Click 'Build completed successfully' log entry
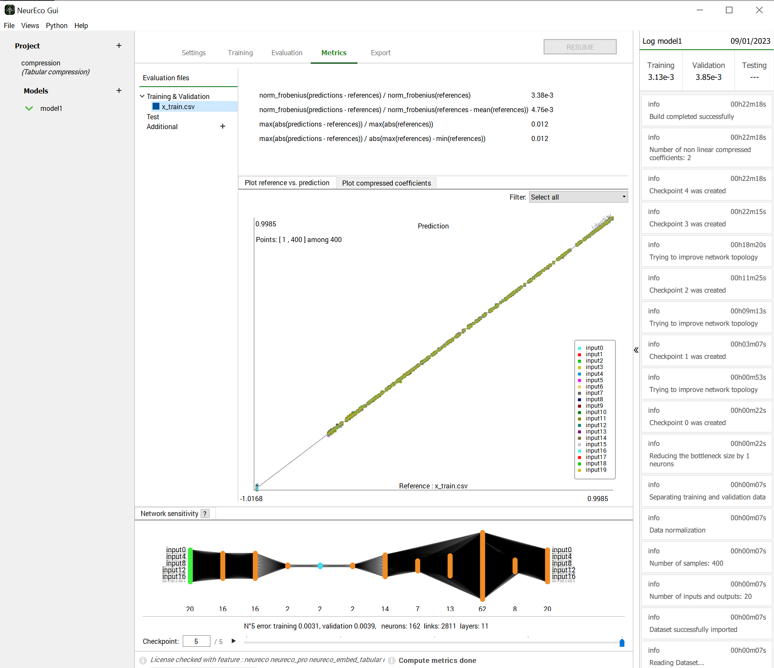The width and height of the screenshot is (774, 668). (x=706, y=110)
